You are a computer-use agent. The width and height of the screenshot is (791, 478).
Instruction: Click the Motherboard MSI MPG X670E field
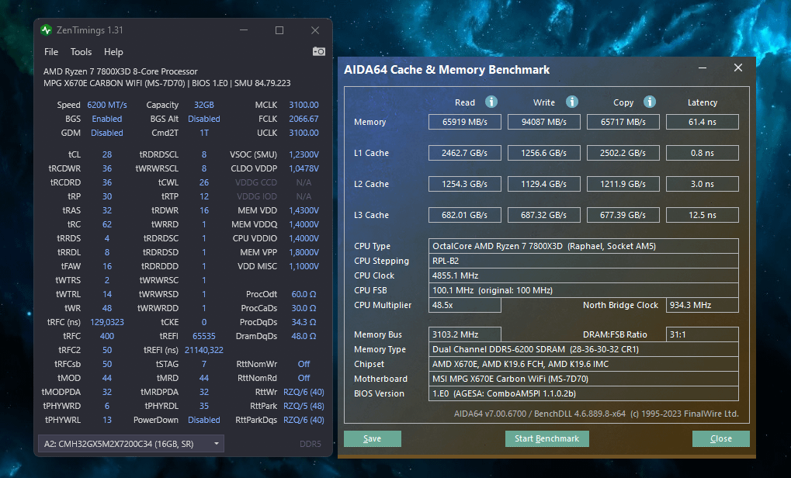coord(584,379)
